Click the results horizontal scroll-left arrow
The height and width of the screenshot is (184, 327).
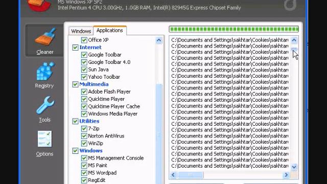click(173, 175)
